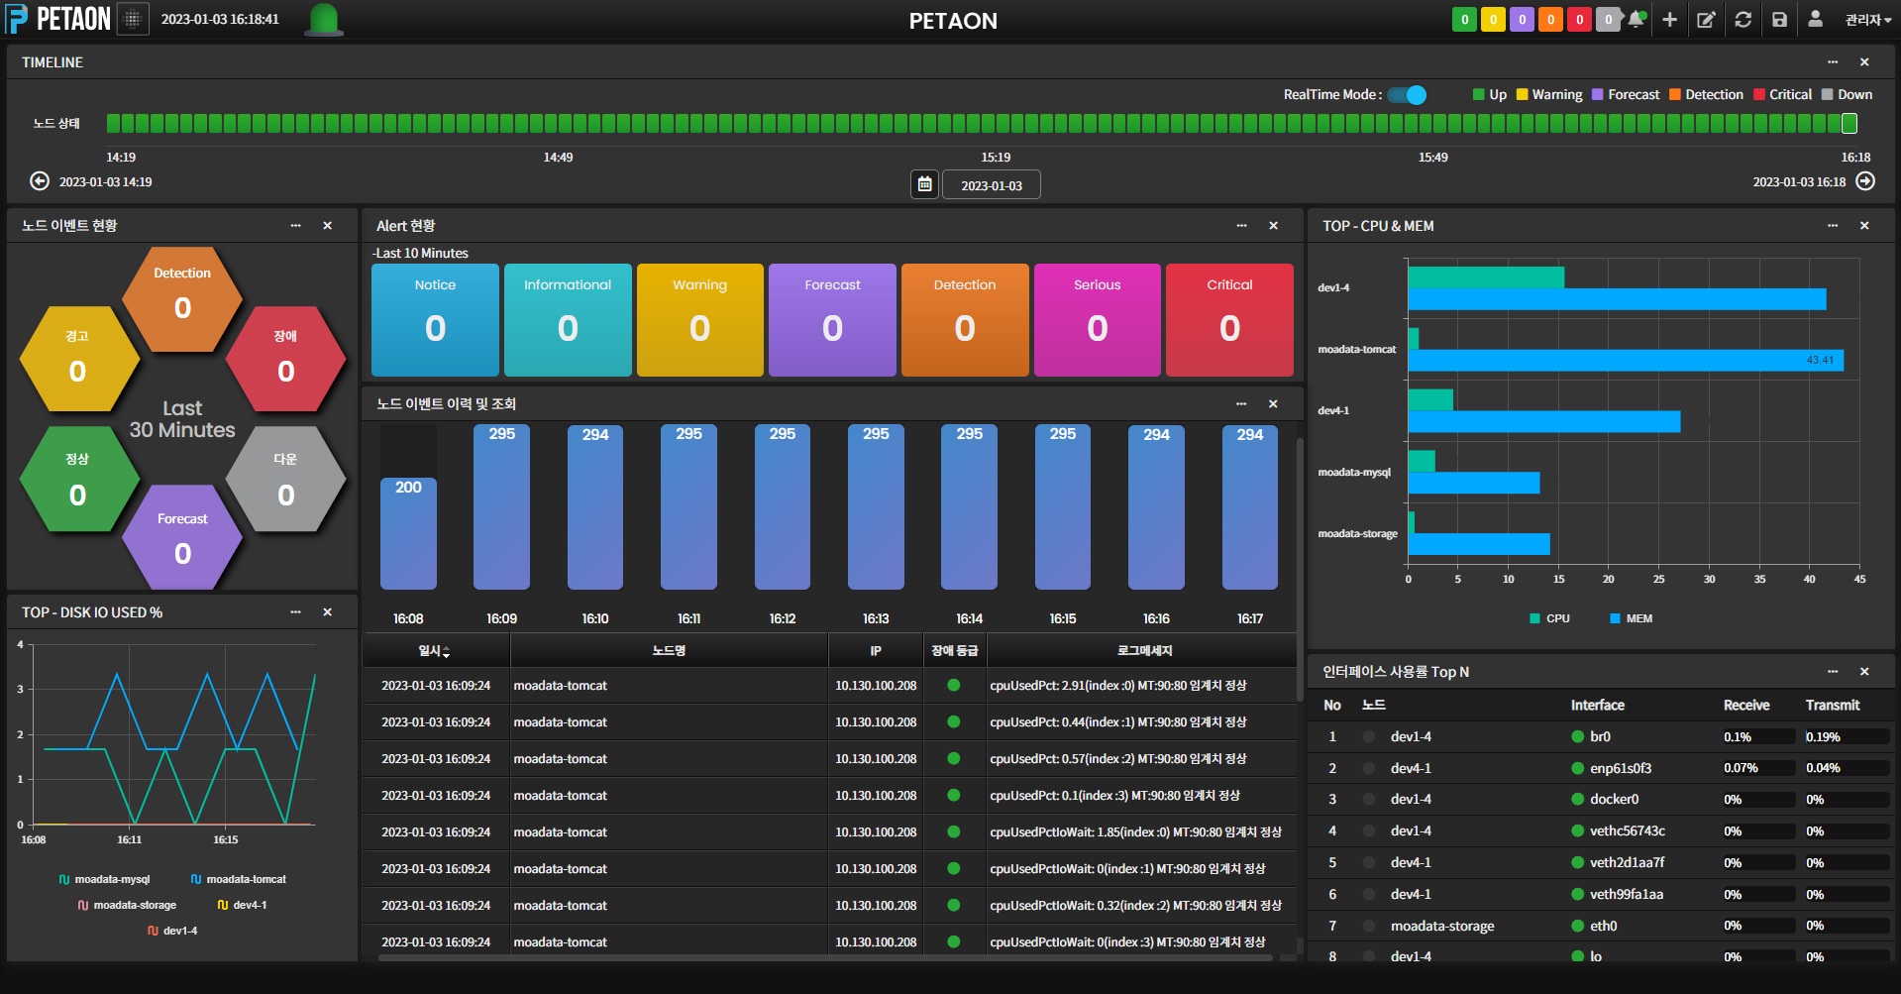This screenshot has height=994, width=1901.
Task: Click the timeline back arrow at 14:19
Action: click(x=40, y=181)
